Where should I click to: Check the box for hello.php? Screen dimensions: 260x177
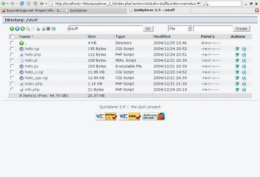(x=12, y=54)
